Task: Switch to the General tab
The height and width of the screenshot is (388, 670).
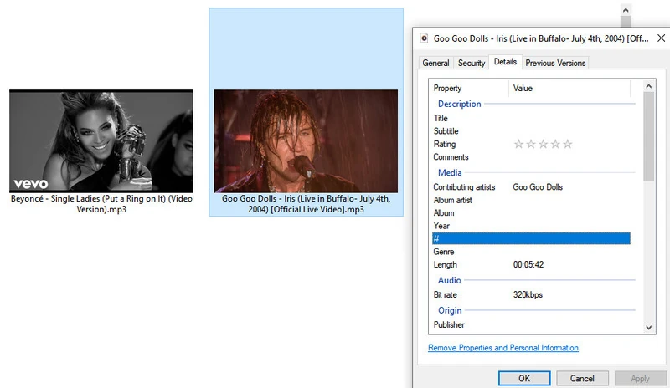Action: 435,63
